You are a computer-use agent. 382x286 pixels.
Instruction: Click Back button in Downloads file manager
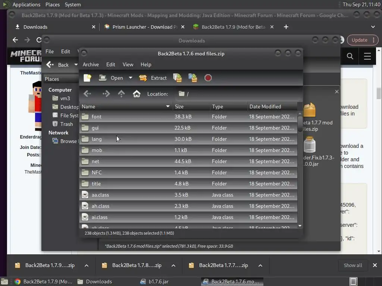(x=58, y=65)
